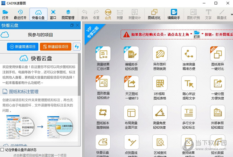This screenshot has height=157, width=233.
Task: Click 新建普通项目 button
Action: coord(23,47)
